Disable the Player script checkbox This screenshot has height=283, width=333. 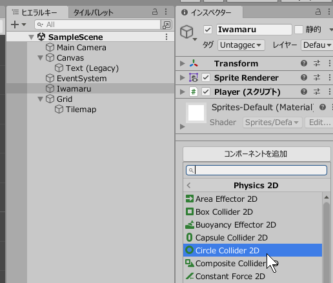[x=206, y=92]
